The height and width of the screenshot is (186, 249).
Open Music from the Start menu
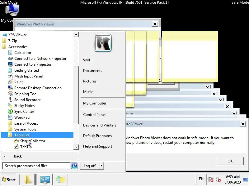[88, 91]
